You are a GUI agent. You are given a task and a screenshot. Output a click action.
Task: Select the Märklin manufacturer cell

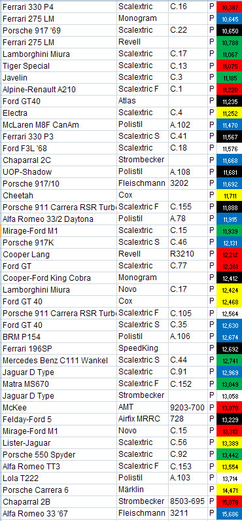[x=143, y=490]
